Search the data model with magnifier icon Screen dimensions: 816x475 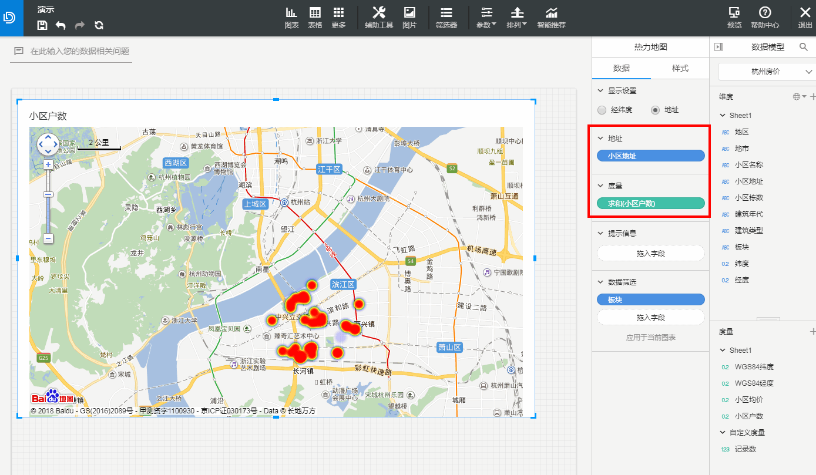(x=804, y=47)
